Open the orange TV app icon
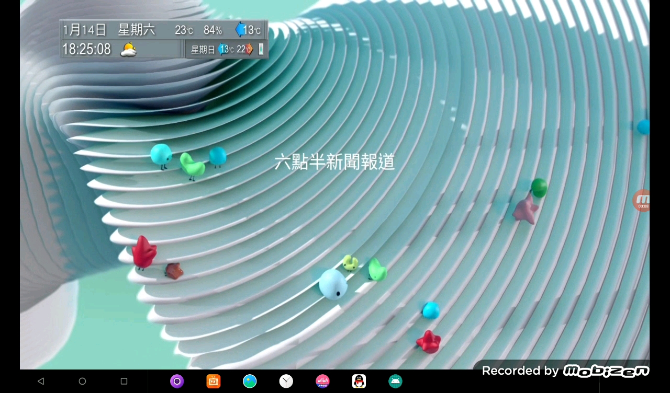The image size is (670, 393). coord(214,382)
